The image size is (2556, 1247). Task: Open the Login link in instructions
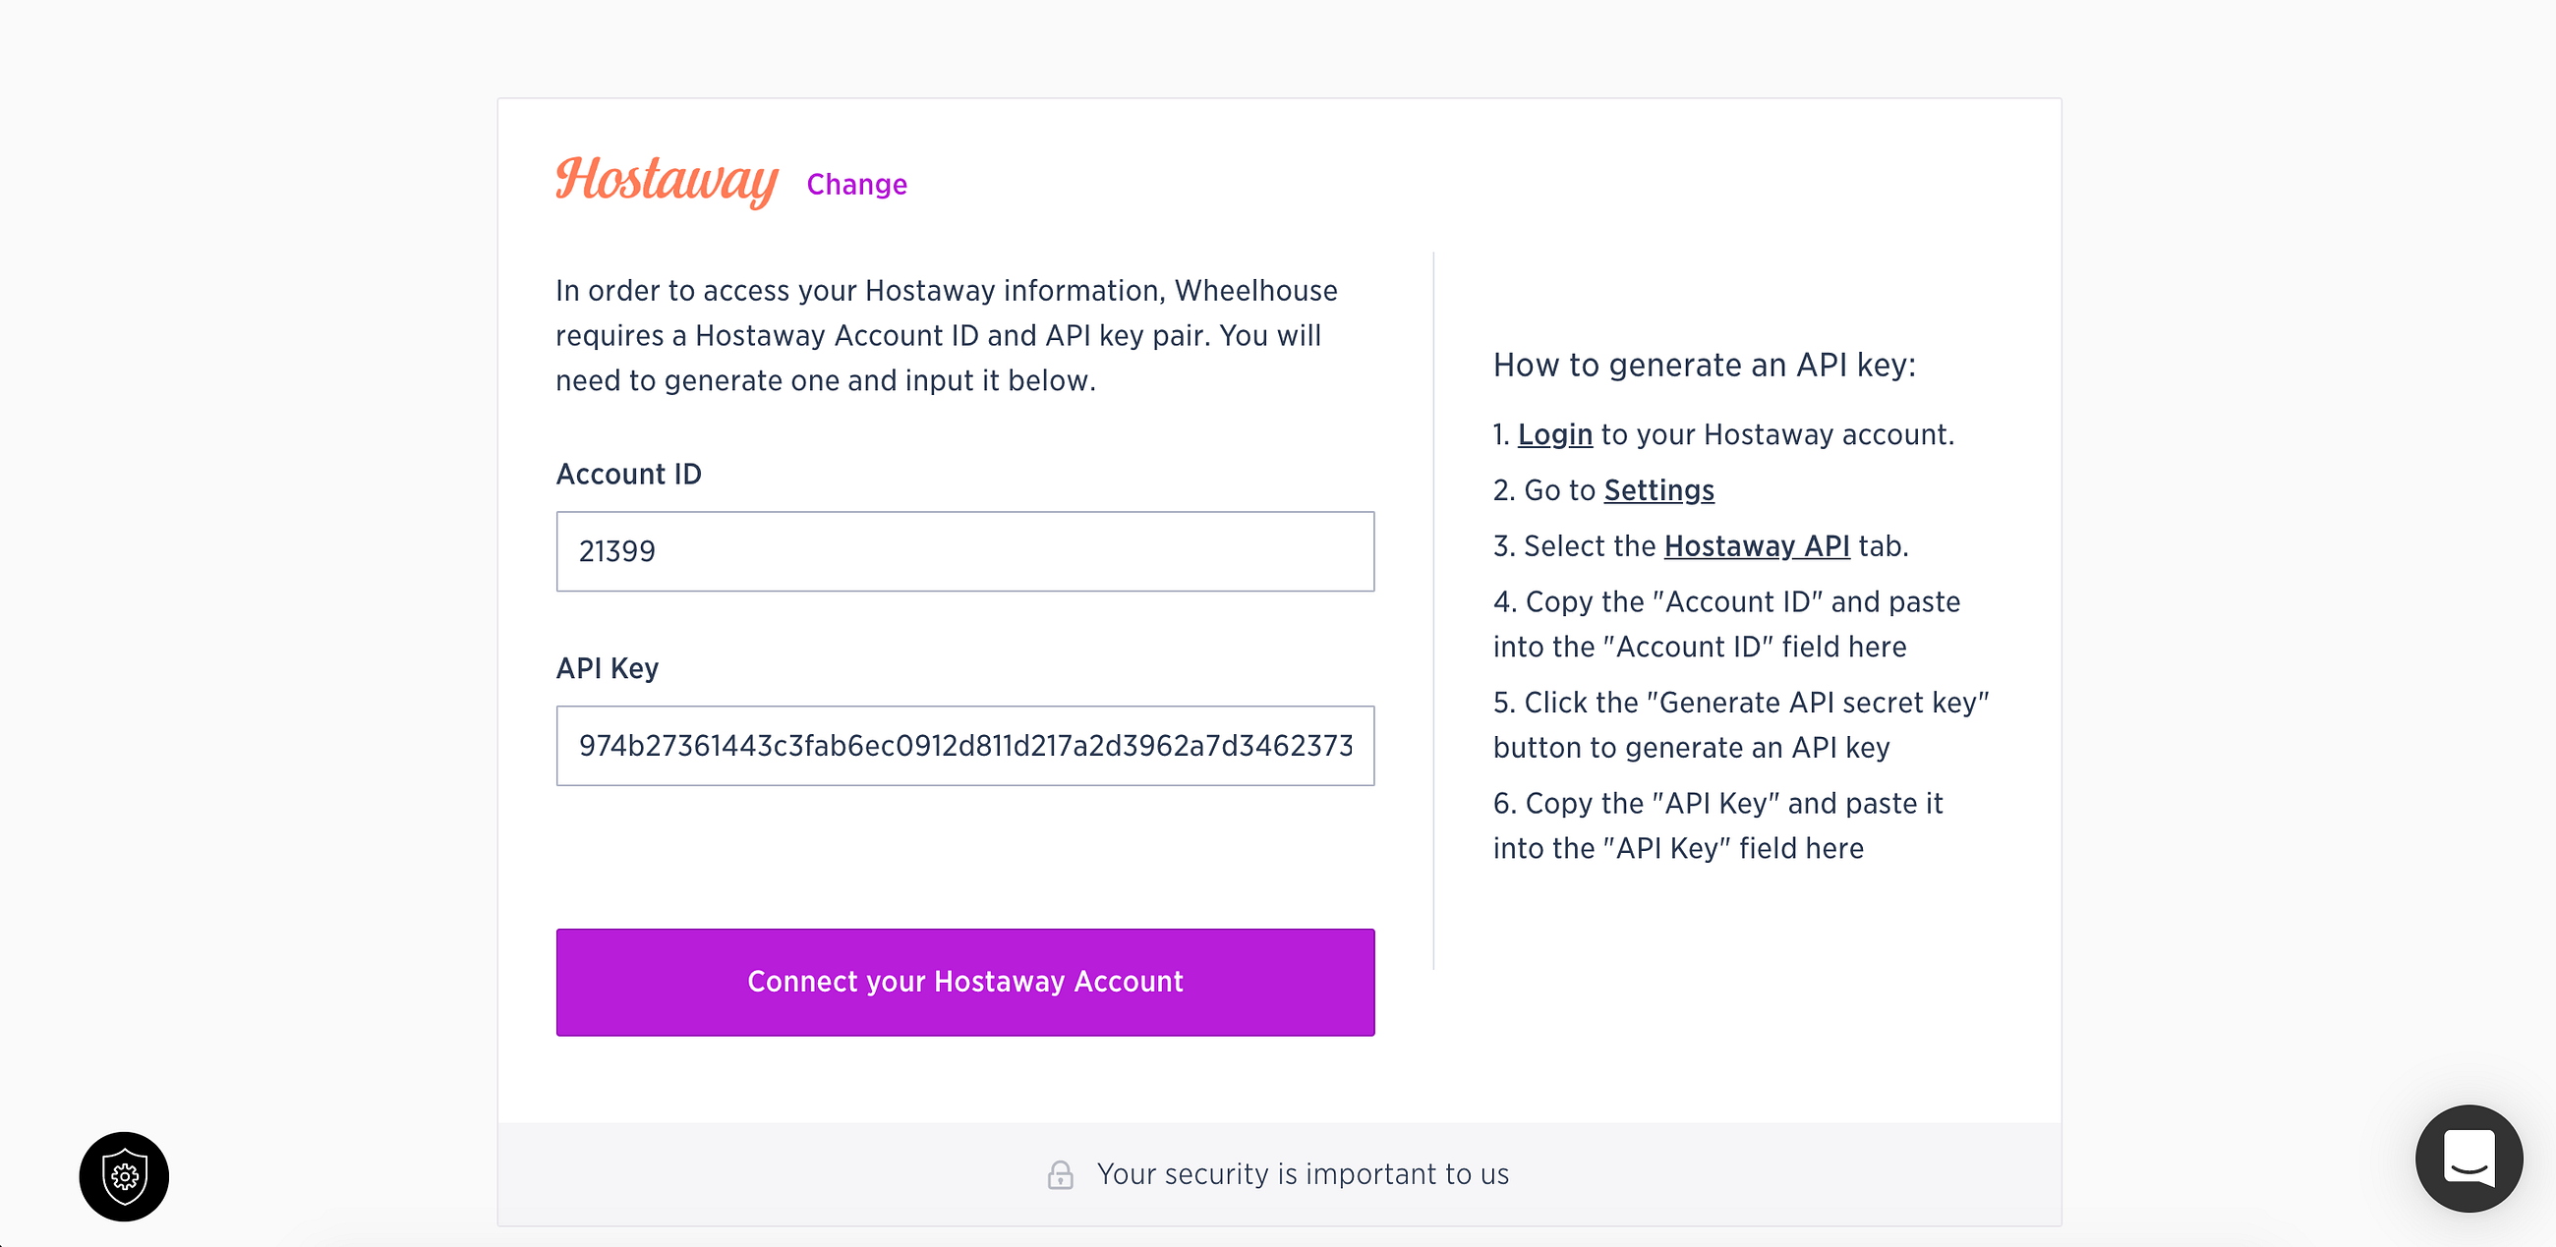[x=1555, y=434]
